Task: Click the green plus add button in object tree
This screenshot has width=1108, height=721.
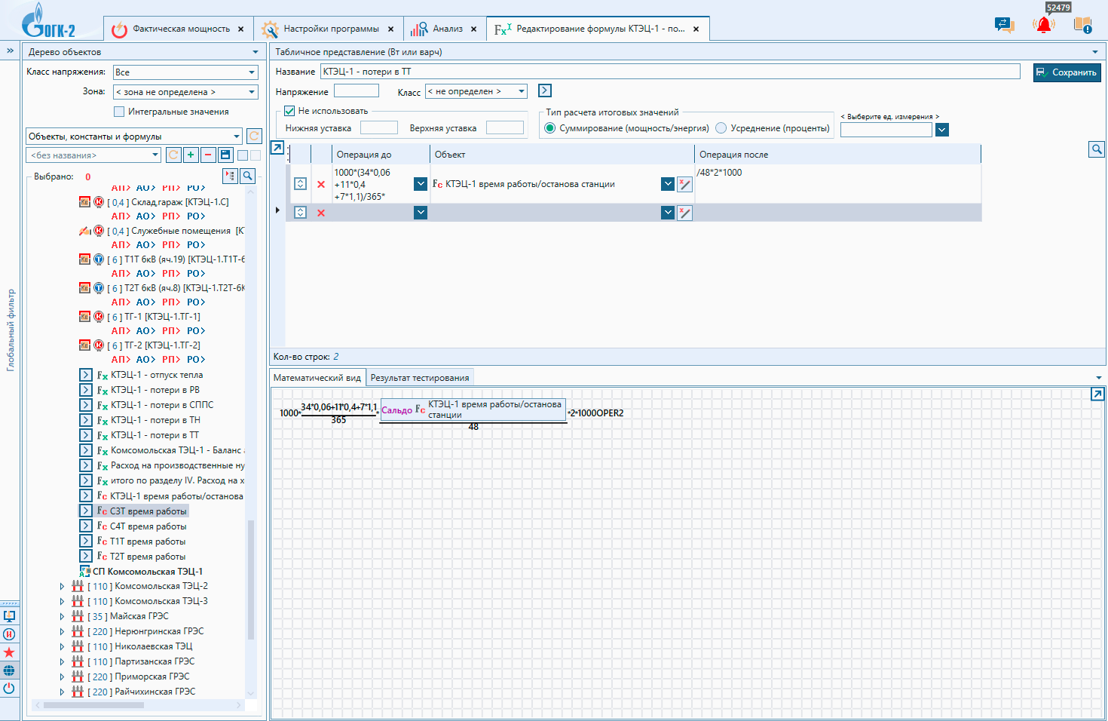Action: point(191,155)
